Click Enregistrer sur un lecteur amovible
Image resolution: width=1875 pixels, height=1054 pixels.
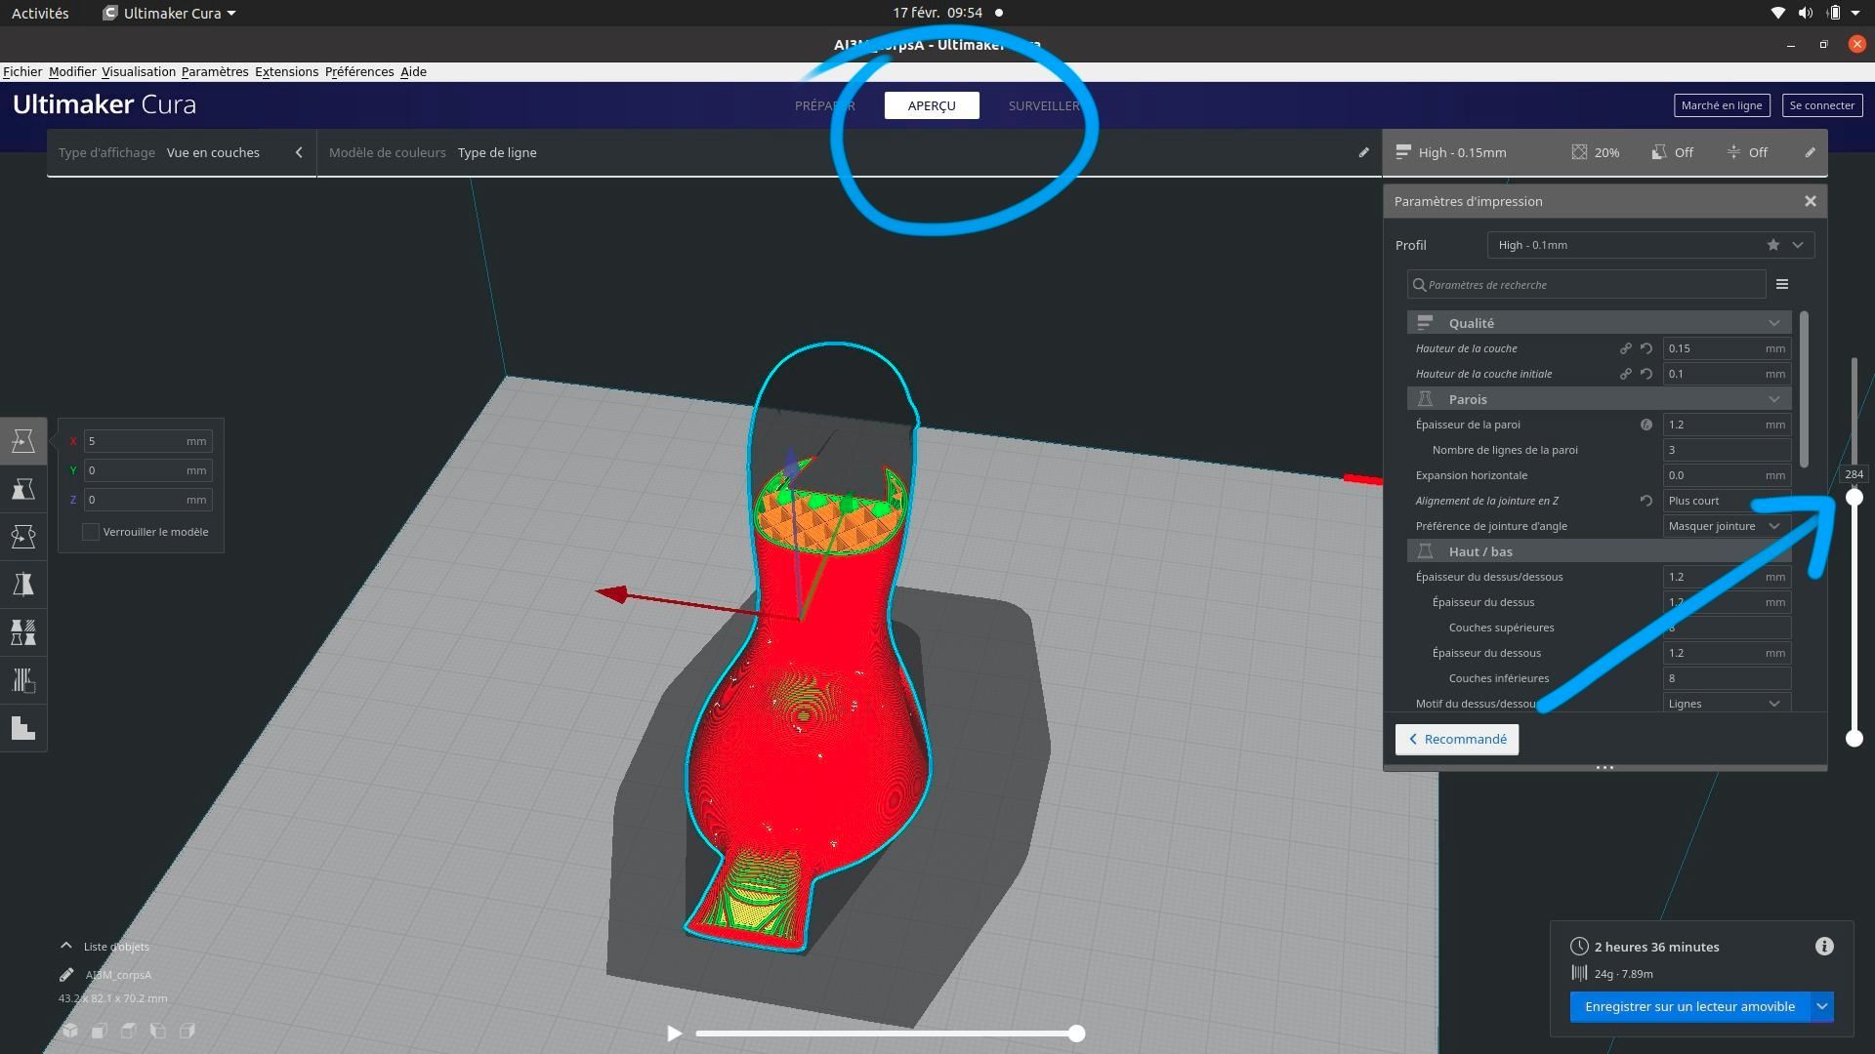[x=1689, y=1007]
